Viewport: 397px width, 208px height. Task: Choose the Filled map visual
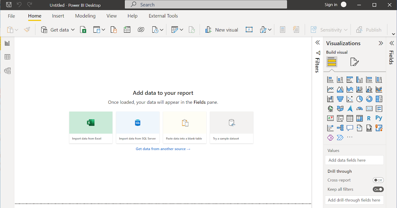tap(340, 109)
